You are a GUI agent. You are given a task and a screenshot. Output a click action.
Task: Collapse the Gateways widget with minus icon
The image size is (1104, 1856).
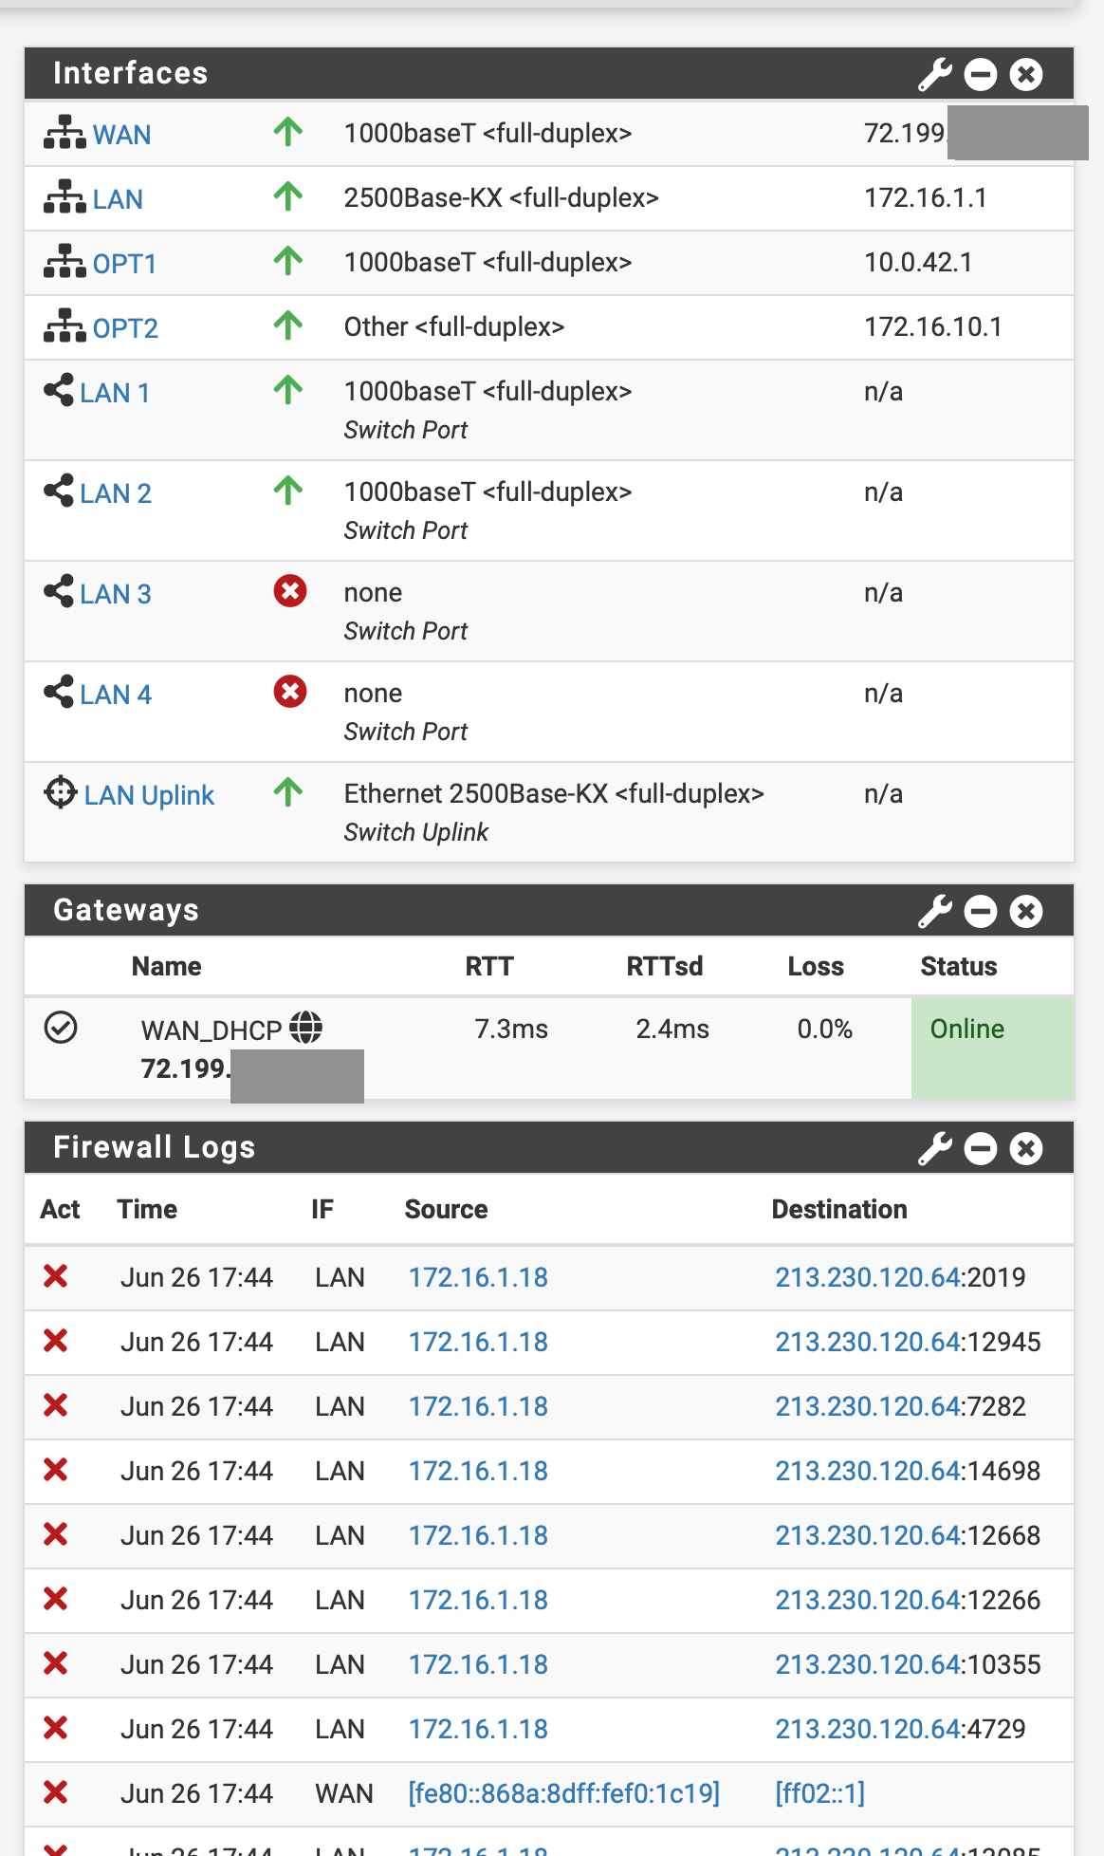[981, 911]
